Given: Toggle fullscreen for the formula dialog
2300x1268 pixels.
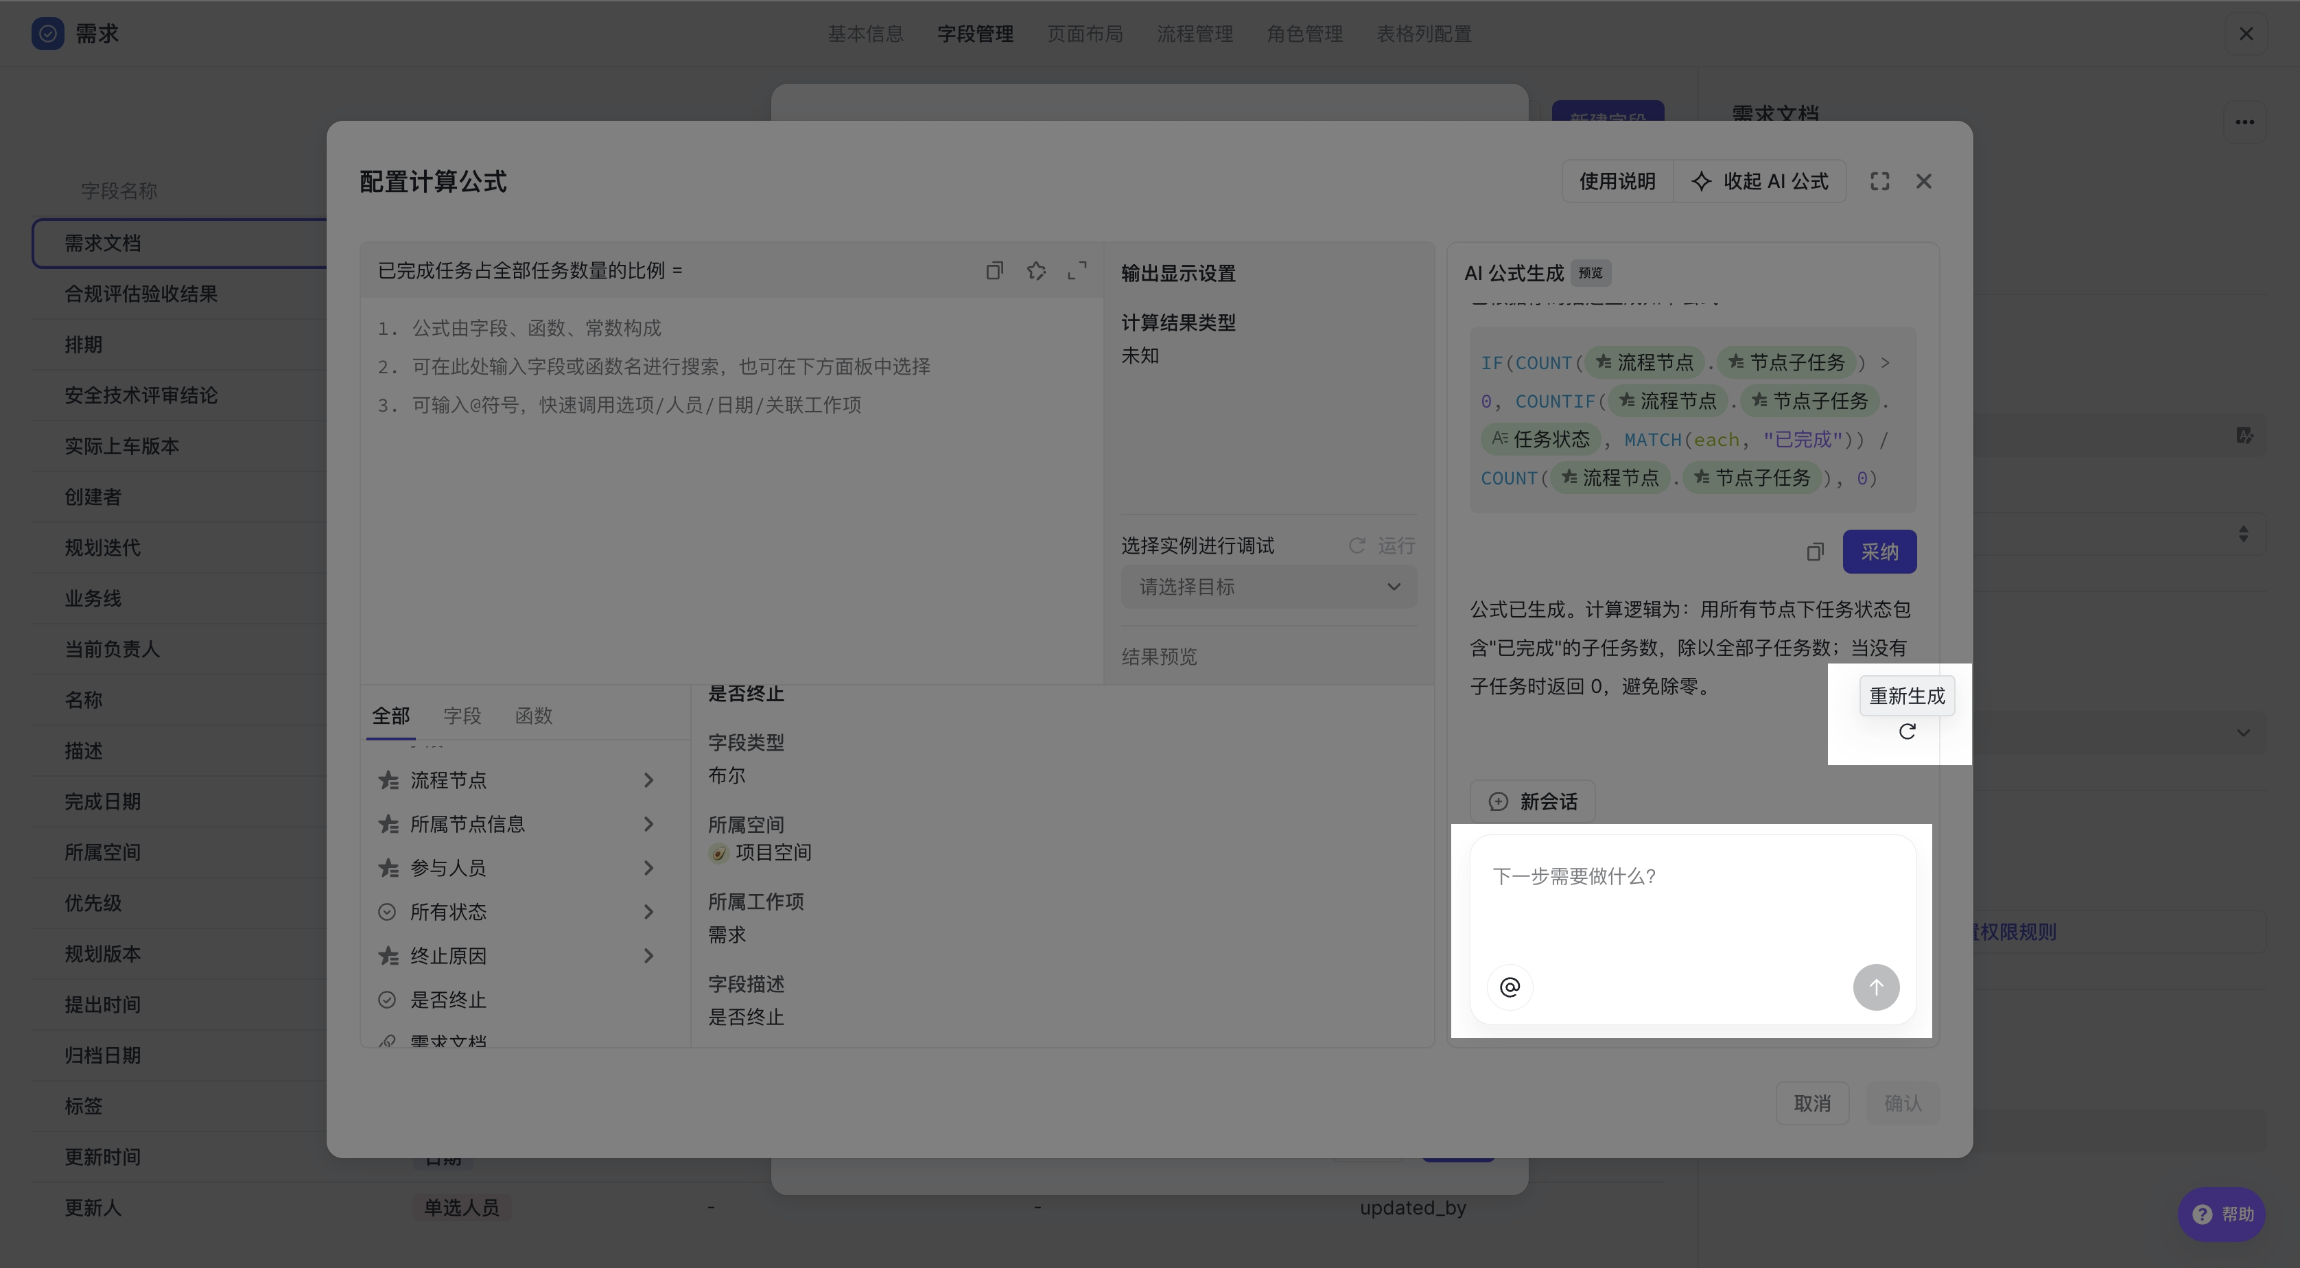Looking at the screenshot, I should (x=1879, y=181).
